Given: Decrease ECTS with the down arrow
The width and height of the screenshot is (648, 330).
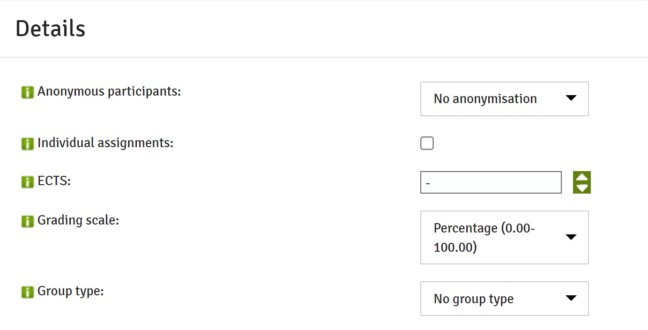Looking at the screenshot, I should click(x=582, y=188).
